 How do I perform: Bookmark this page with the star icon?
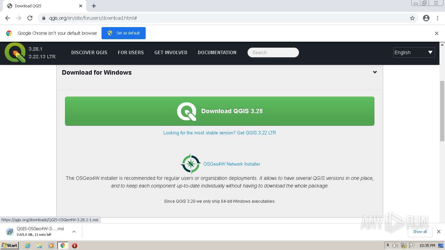point(412,18)
